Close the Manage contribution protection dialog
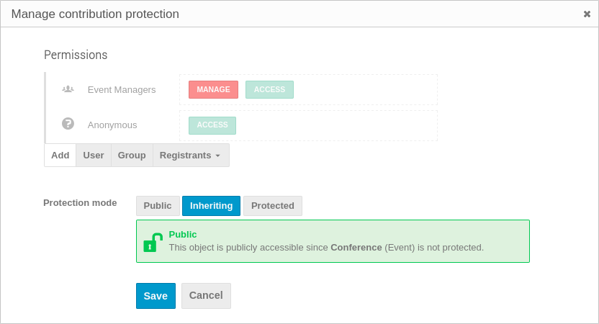 (587, 14)
